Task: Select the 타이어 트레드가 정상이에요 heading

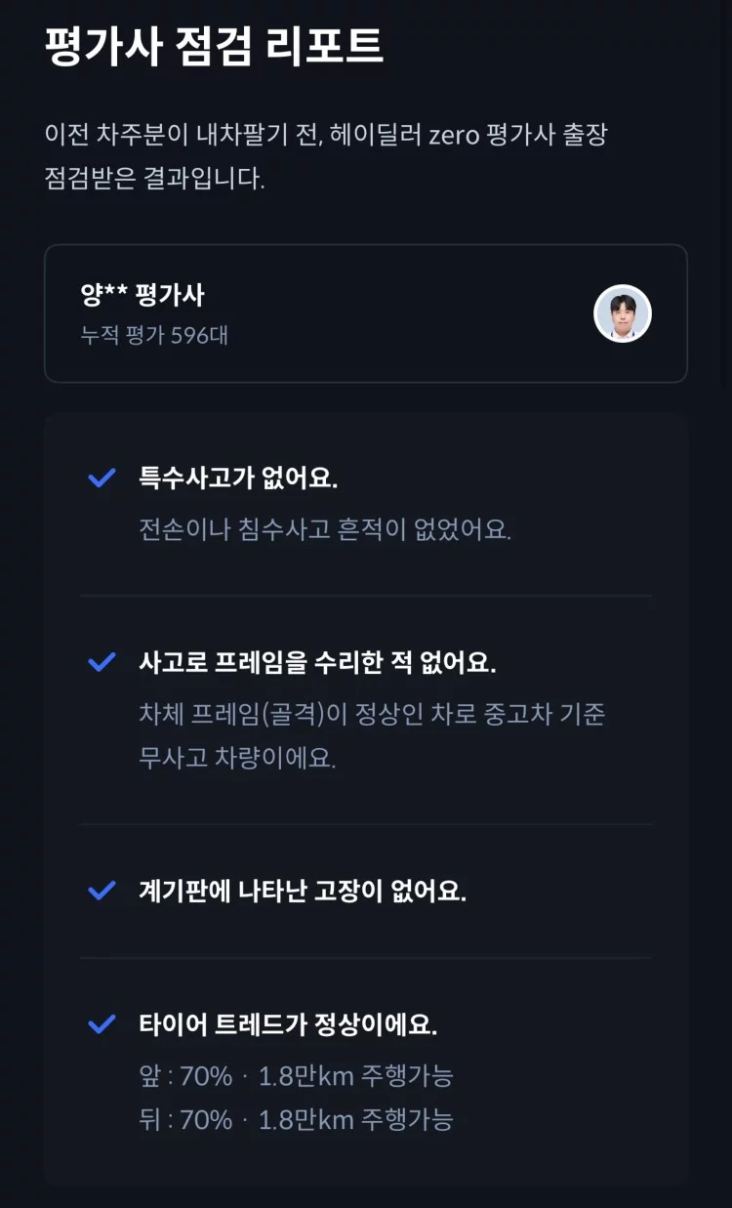Action: tap(288, 1025)
